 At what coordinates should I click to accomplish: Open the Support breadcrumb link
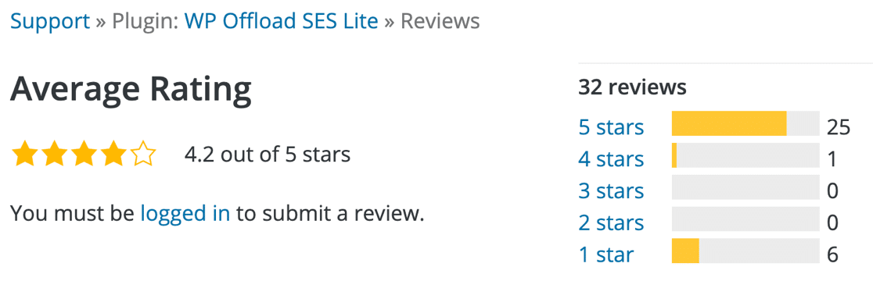point(50,21)
